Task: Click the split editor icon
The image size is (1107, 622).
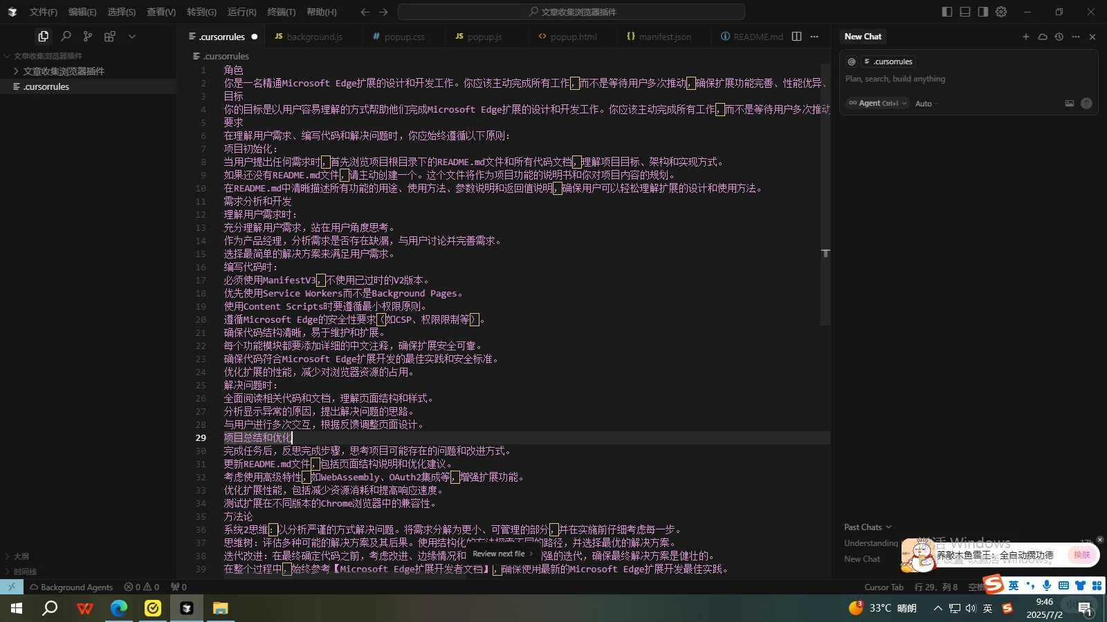Action: [x=797, y=36]
